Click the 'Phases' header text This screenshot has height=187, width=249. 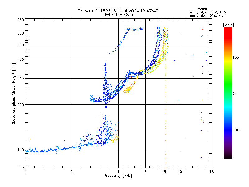201,9
